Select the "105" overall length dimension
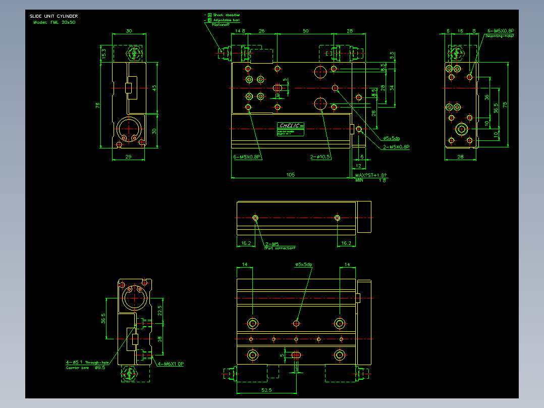Image resolution: width=544 pixels, height=408 pixels. 291,175
